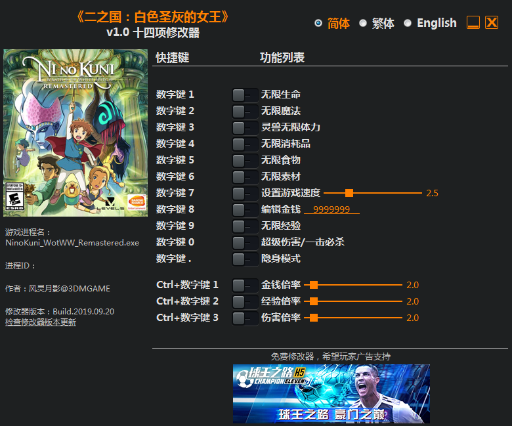The width and height of the screenshot is (512, 426).
Task: Click the 经验倍率 slider handle
Action: pyautogui.click(x=314, y=301)
